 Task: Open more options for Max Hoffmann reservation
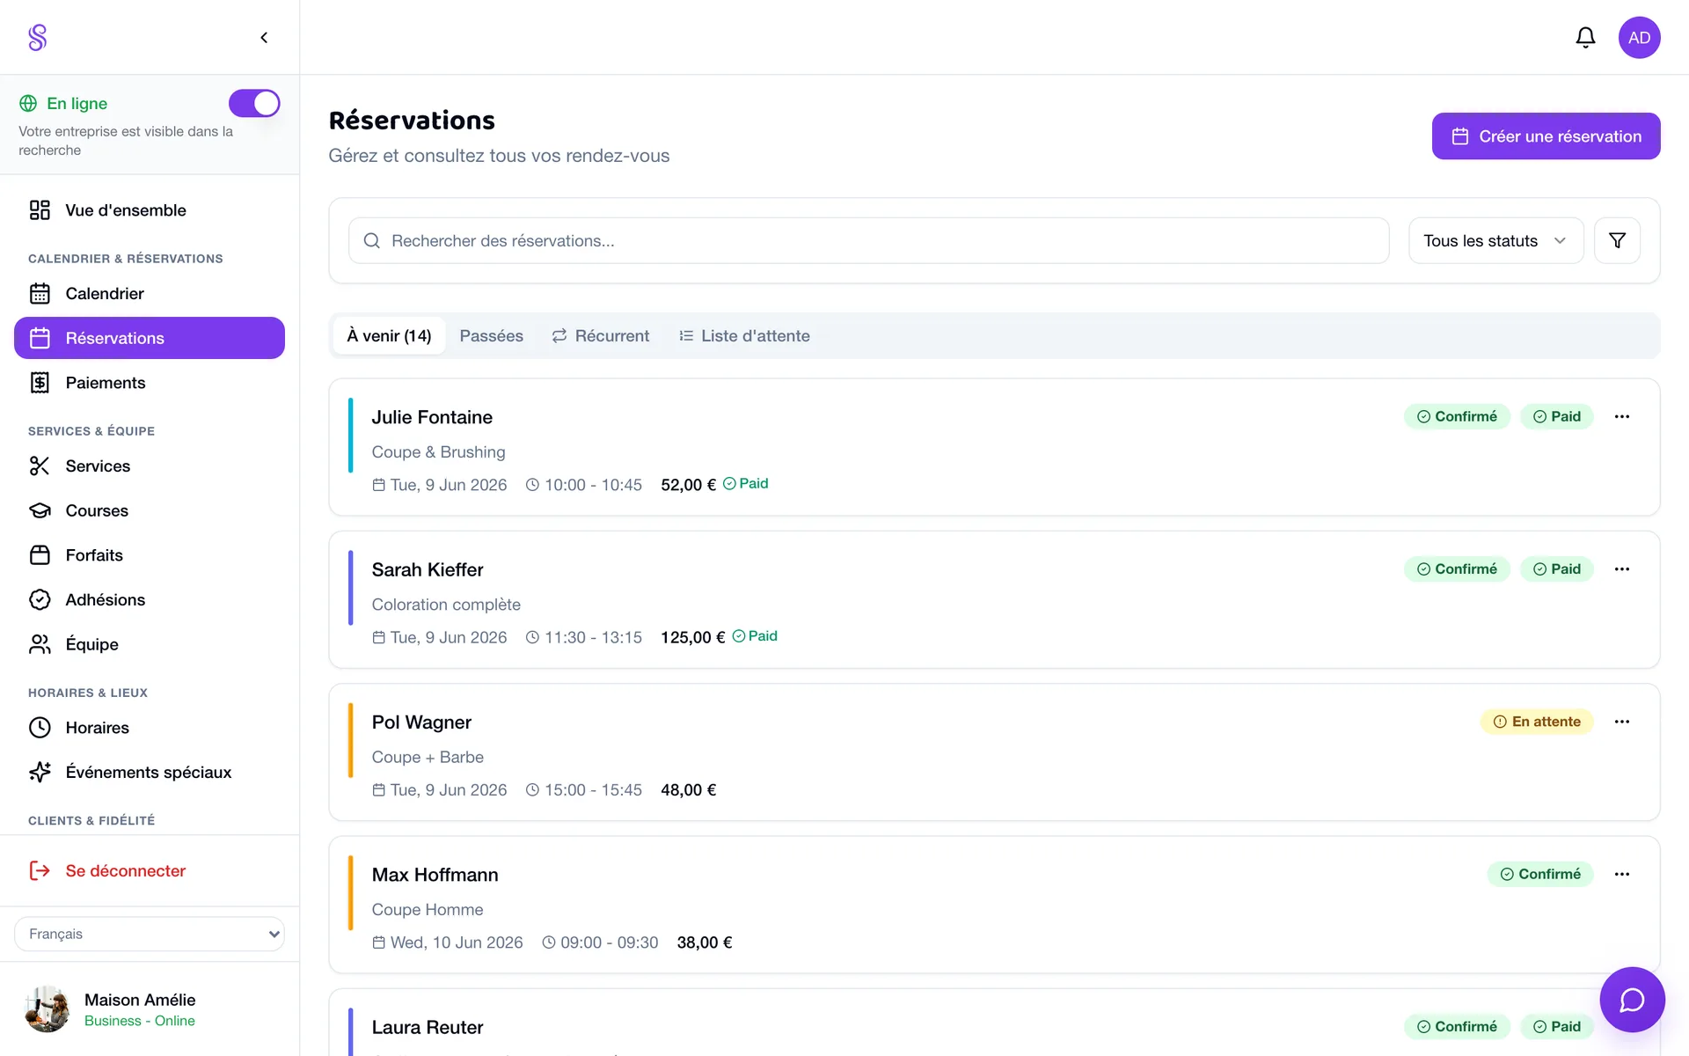1622,875
